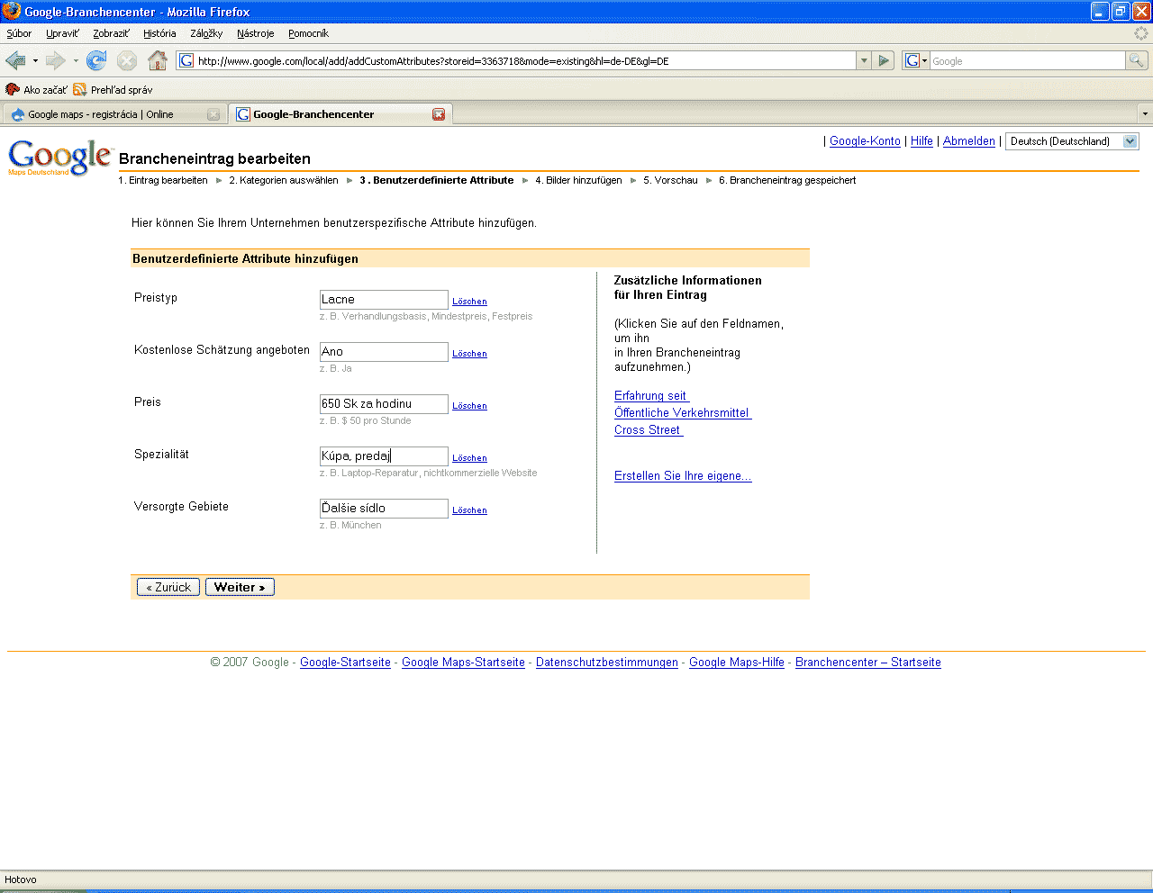1153x893 pixels.
Task: Click Löschen next to Preistyp
Action: [469, 302]
